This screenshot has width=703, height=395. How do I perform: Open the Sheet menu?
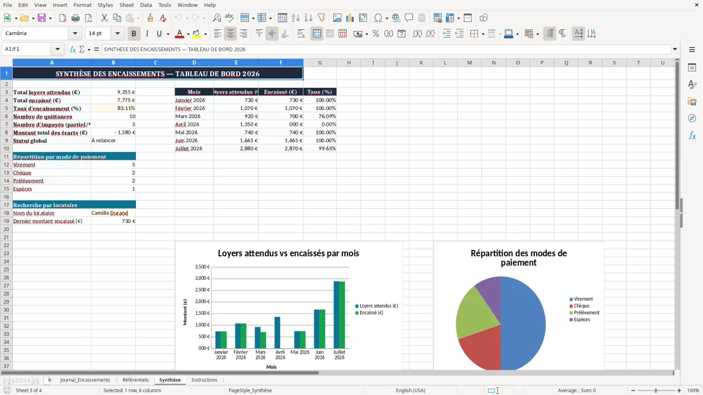click(x=127, y=5)
